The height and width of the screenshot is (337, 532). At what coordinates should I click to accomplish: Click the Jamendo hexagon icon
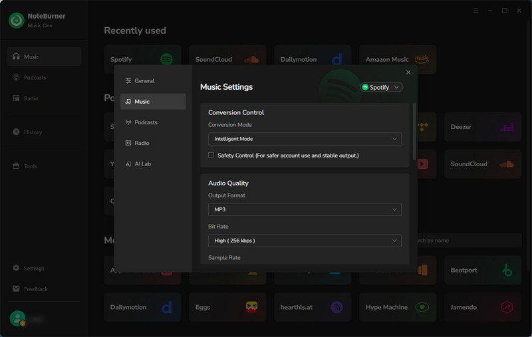click(507, 307)
